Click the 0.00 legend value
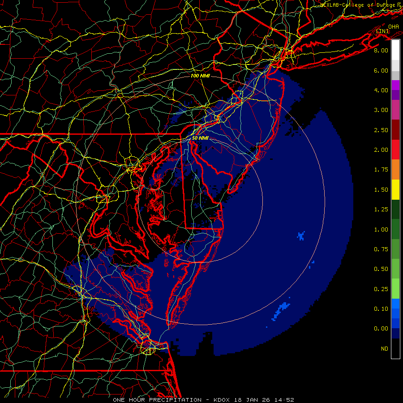 pyautogui.click(x=381, y=329)
